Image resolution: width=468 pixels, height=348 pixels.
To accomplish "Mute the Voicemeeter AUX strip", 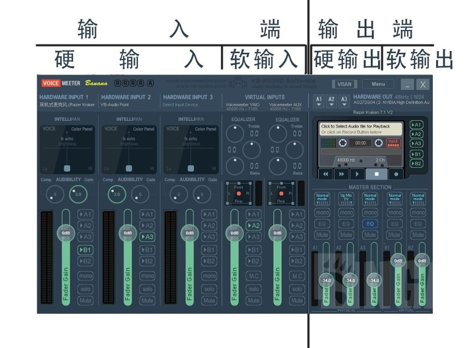I will point(297,300).
